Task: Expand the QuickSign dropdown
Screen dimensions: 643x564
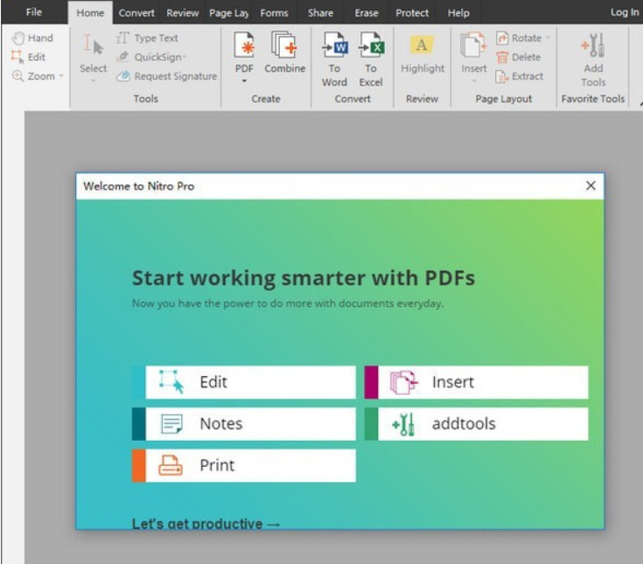Action: point(185,58)
